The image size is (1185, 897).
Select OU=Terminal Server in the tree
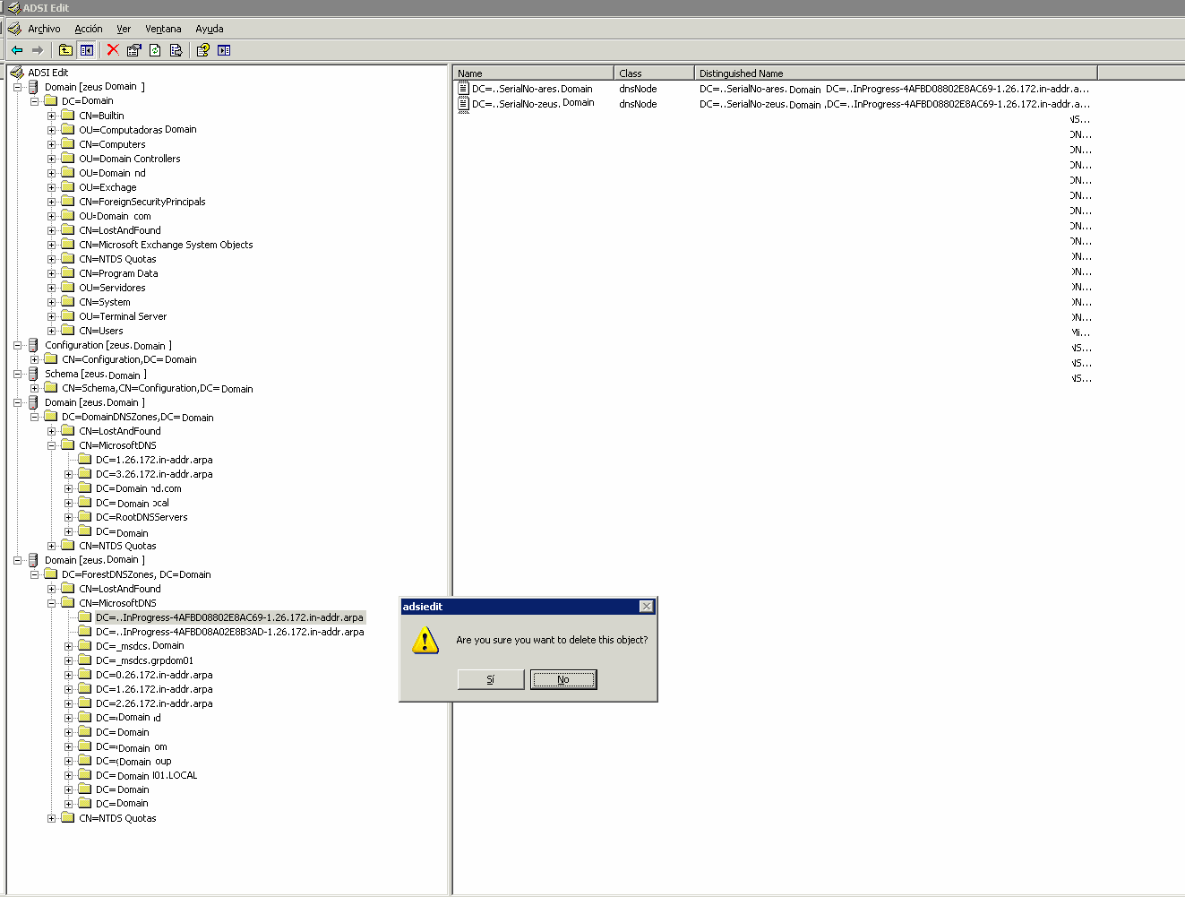click(x=123, y=316)
